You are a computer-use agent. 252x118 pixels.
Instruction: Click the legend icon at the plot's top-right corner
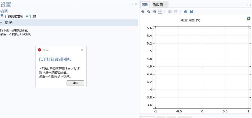(248, 19)
